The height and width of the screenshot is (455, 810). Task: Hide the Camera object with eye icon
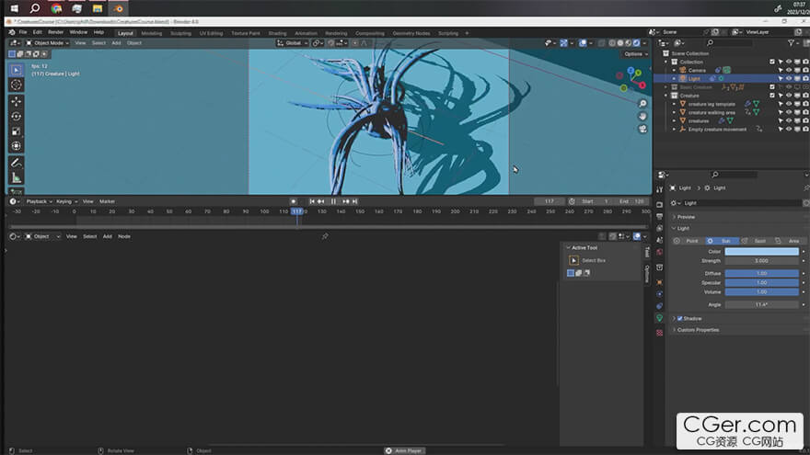(789, 70)
